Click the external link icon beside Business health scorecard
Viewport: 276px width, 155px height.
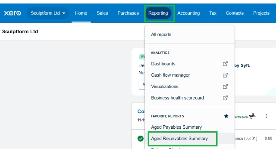(225, 98)
